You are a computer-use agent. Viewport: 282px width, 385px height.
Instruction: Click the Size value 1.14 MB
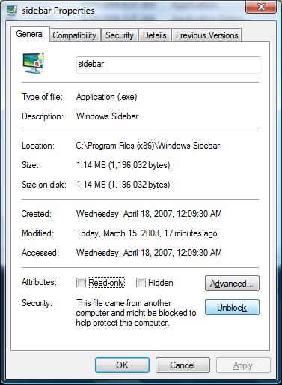click(x=123, y=165)
